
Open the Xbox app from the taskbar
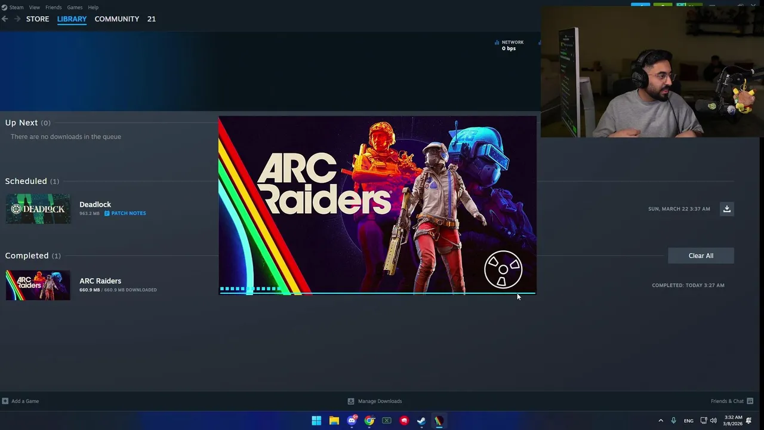point(387,420)
